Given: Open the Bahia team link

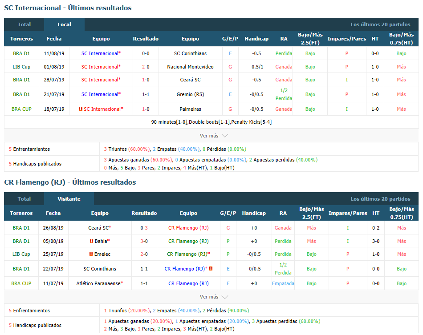Looking at the screenshot, I should pos(101,241).
